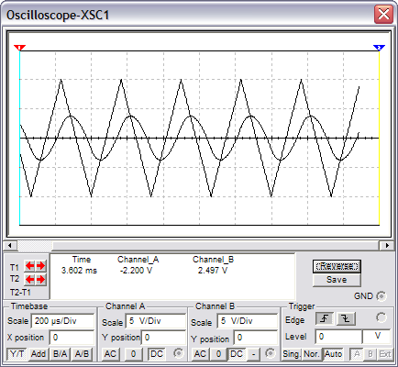Set Channel B coupling to AC
The width and height of the screenshot is (398, 367).
click(x=200, y=354)
